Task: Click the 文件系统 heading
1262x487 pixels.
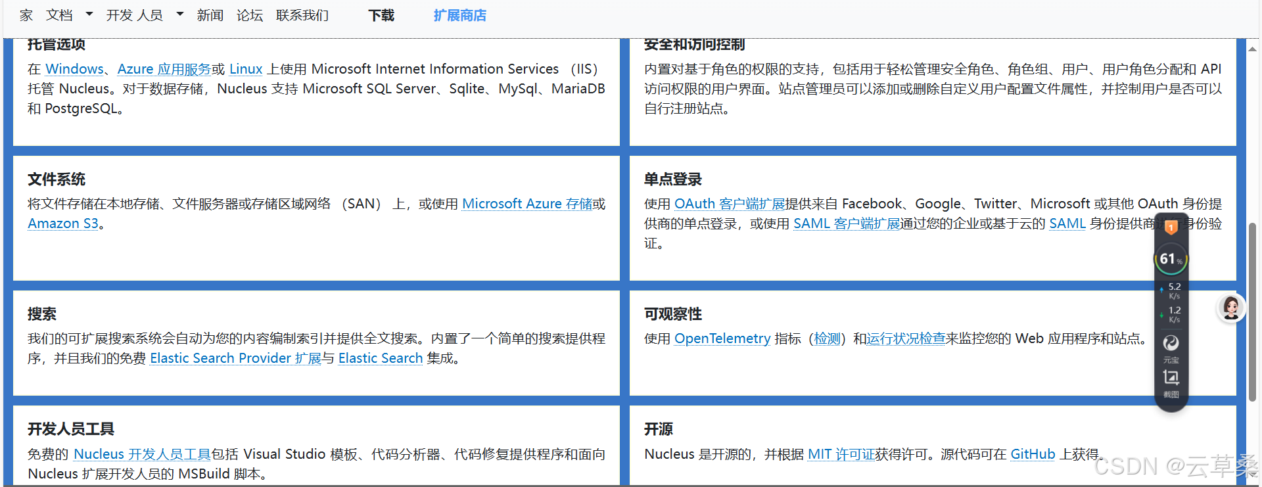Action: tap(57, 179)
